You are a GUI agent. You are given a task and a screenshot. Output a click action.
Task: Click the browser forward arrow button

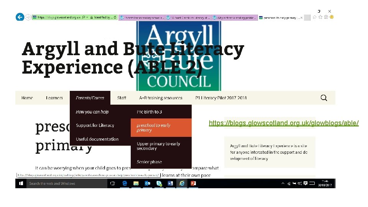coord(28,17)
